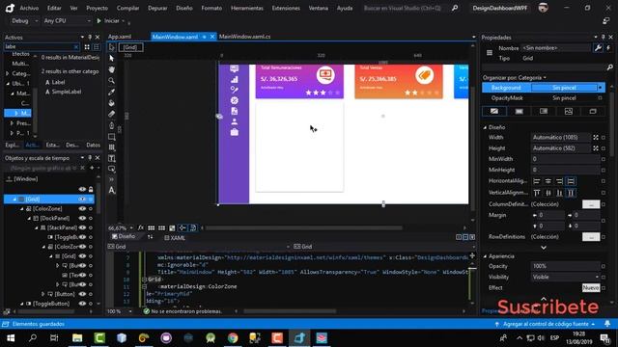Image resolution: width=618 pixels, height=347 pixels.
Task: Expand advanced layout properties chevron
Action: (x=544, y=248)
